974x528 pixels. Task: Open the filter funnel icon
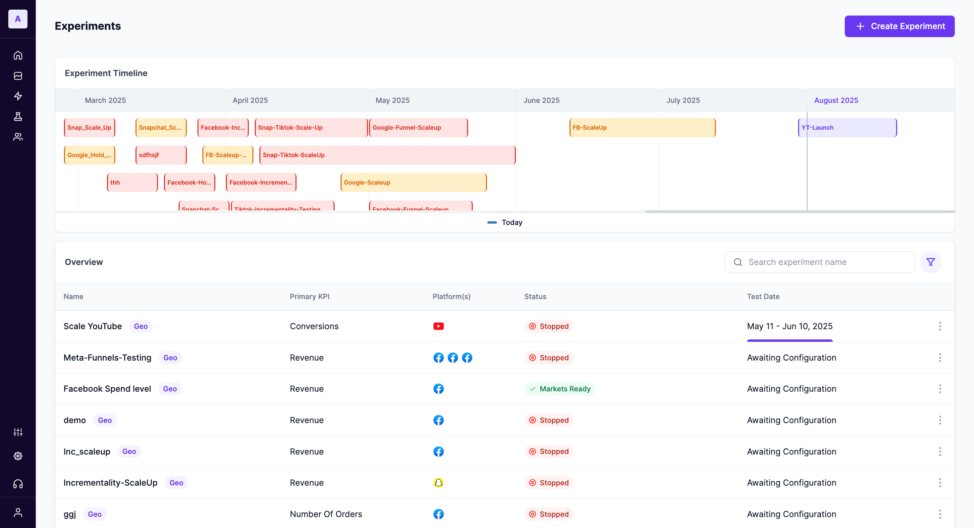coord(931,262)
